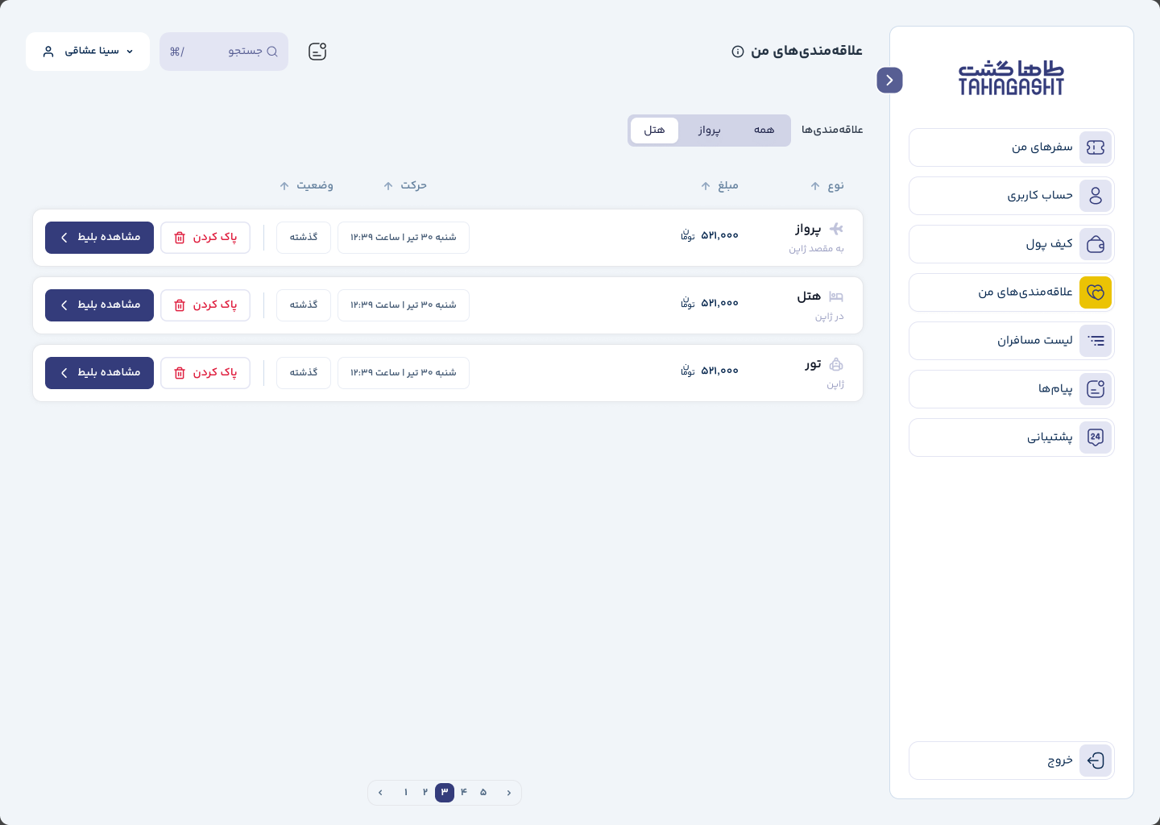
Task: Collapse the sidebar with the chevron button
Action: coord(889,80)
